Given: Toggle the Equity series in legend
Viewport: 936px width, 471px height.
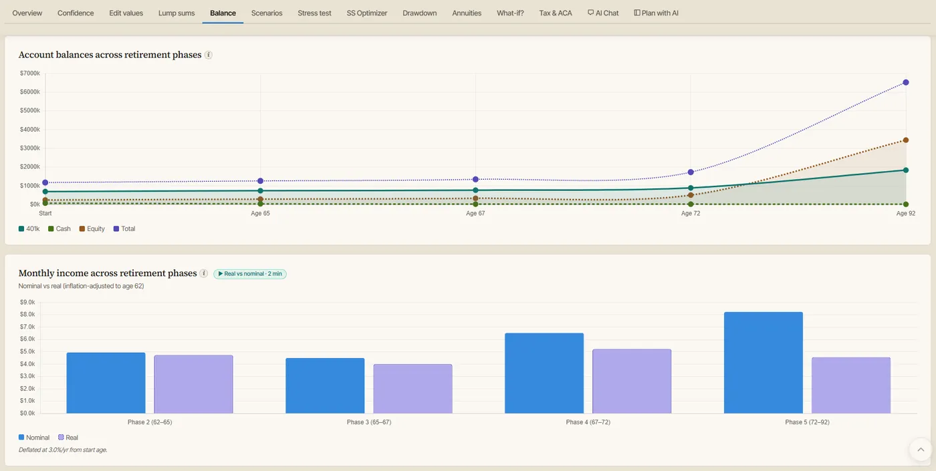Looking at the screenshot, I should 92,228.
